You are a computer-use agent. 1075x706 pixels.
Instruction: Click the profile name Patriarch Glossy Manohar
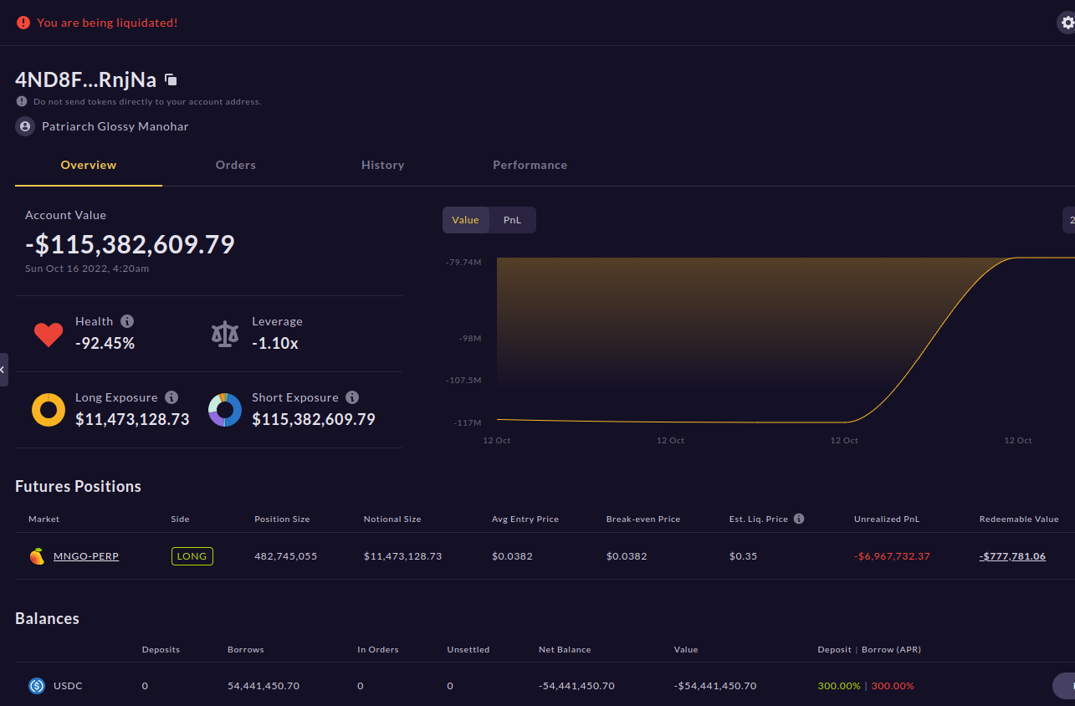point(115,126)
